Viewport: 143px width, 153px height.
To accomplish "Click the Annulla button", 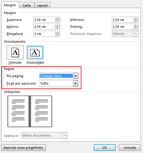I will [130, 148].
